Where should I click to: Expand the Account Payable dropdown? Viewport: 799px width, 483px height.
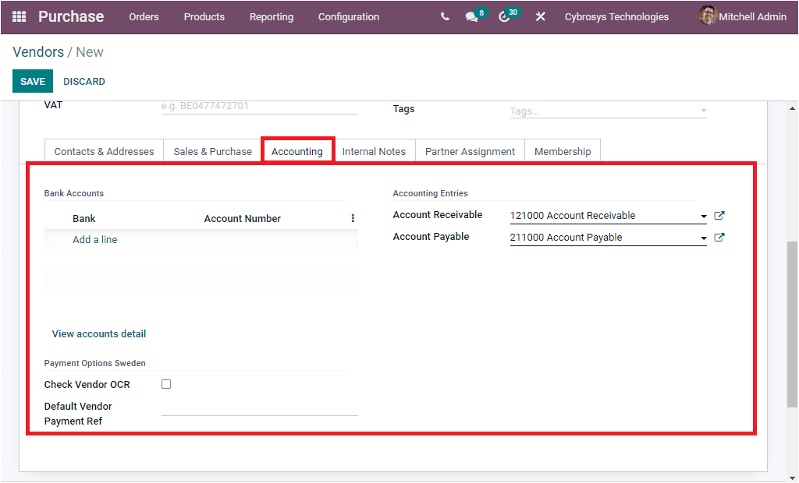tap(701, 237)
